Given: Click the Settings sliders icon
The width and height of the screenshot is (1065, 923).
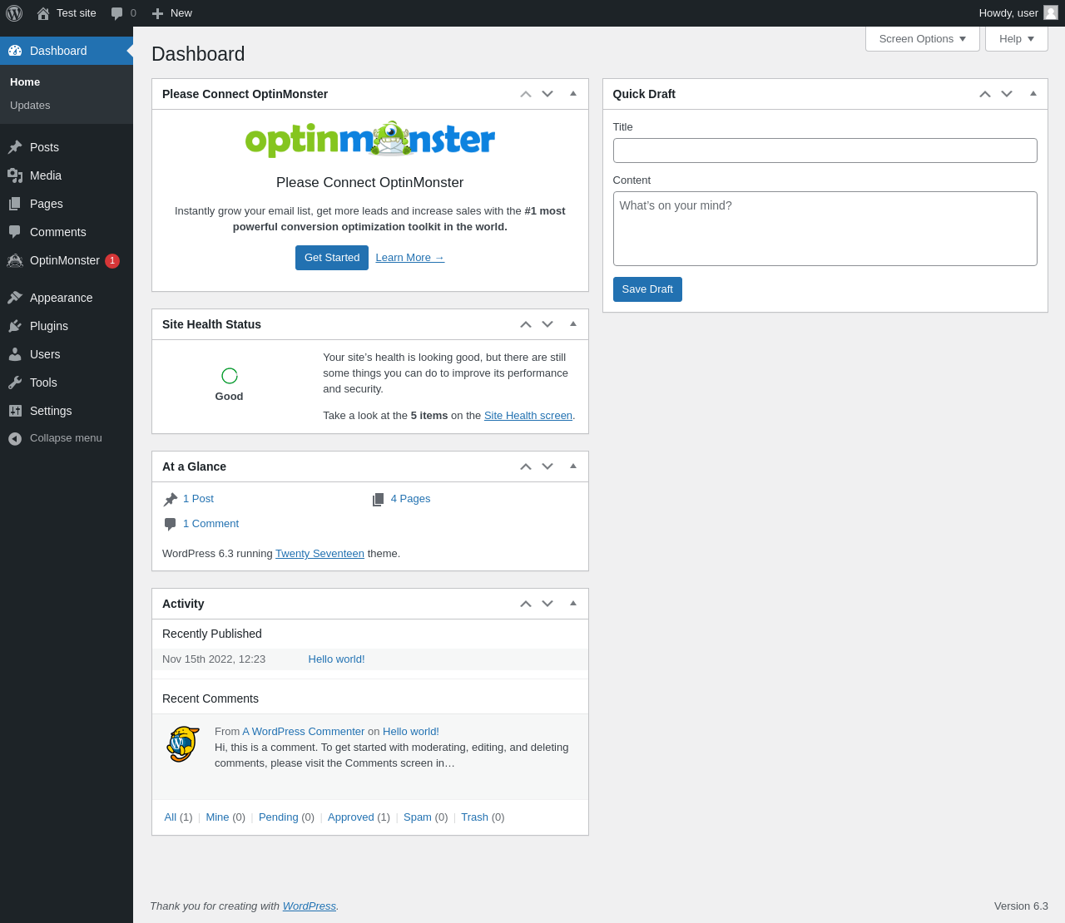Looking at the screenshot, I should click(x=15, y=411).
